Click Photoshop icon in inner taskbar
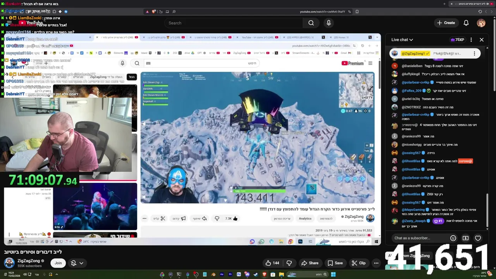Image resolution: width=496 pixels, height=279 pixels. point(300,242)
